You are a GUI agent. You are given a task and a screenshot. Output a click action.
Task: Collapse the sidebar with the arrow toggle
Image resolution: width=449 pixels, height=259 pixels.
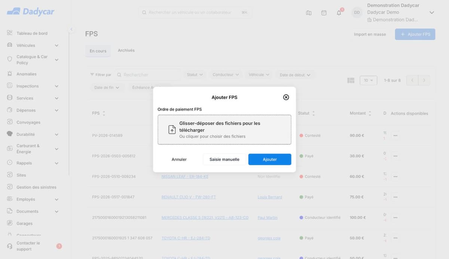[x=71, y=29]
